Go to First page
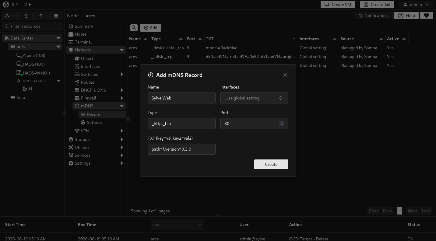This screenshot has width=436, height=241. 374,211
